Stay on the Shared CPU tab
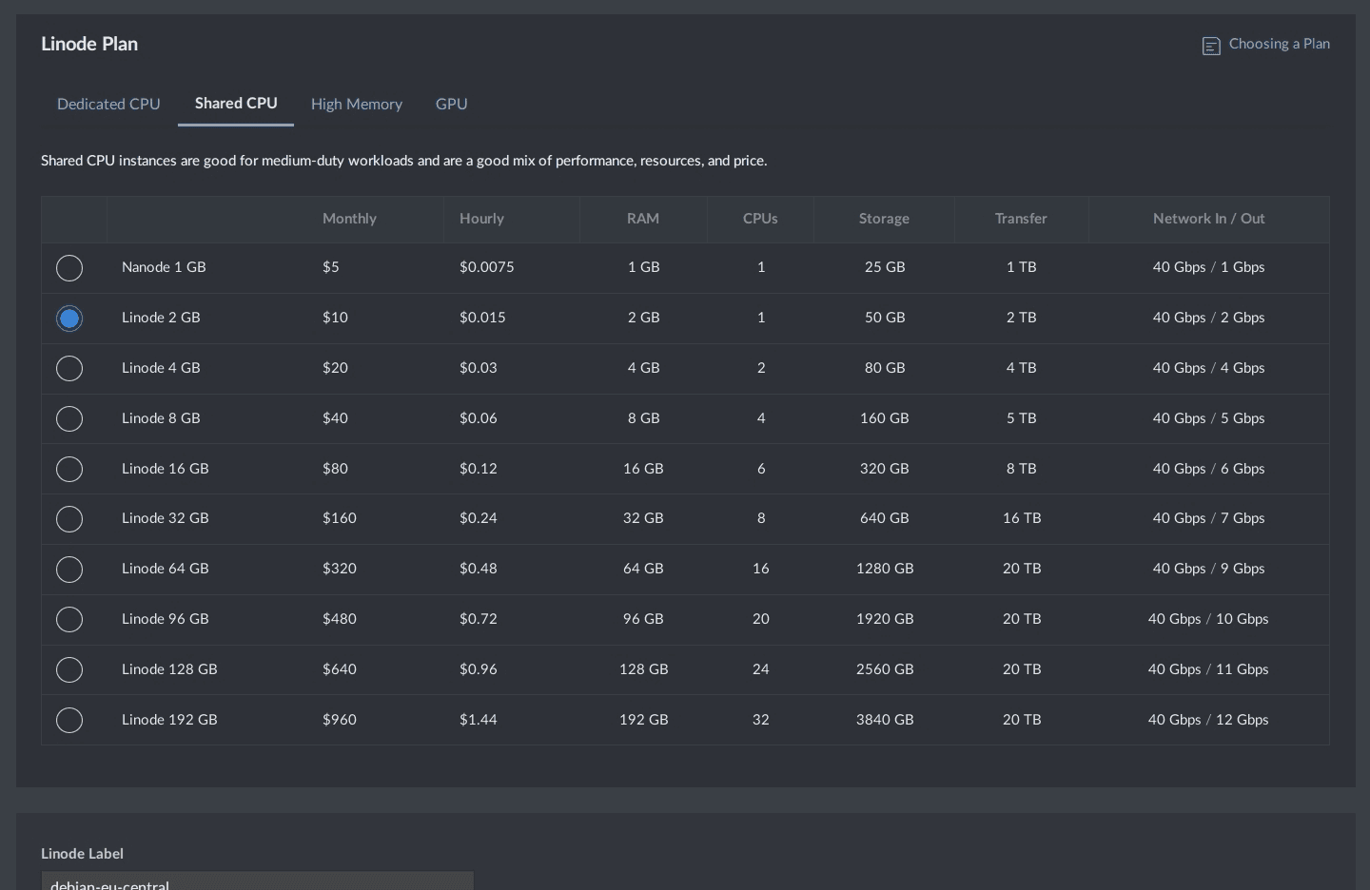 coord(236,104)
